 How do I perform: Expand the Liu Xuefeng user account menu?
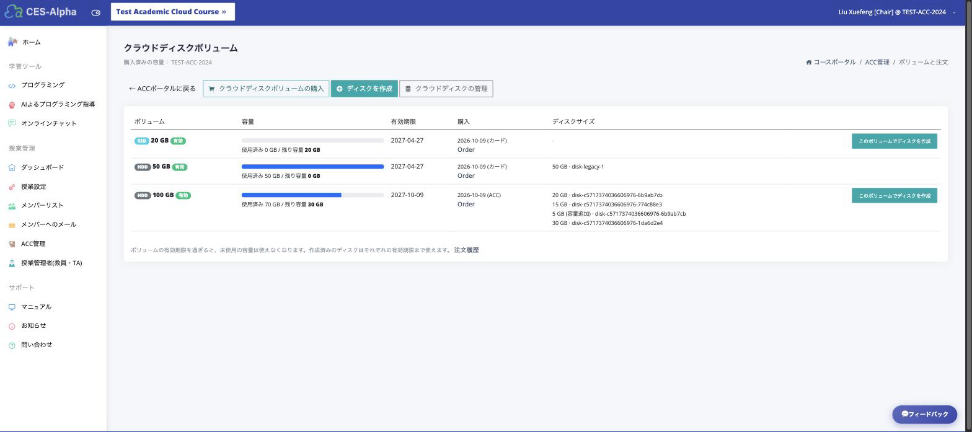pyautogui.click(x=897, y=12)
